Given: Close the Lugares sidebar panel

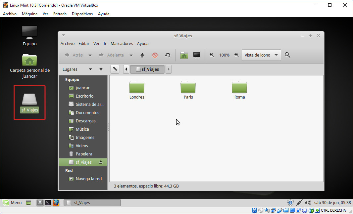Looking at the screenshot, I should point(101,69).
